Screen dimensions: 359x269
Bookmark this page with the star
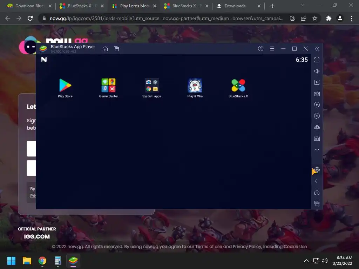(x=315, y=18)
